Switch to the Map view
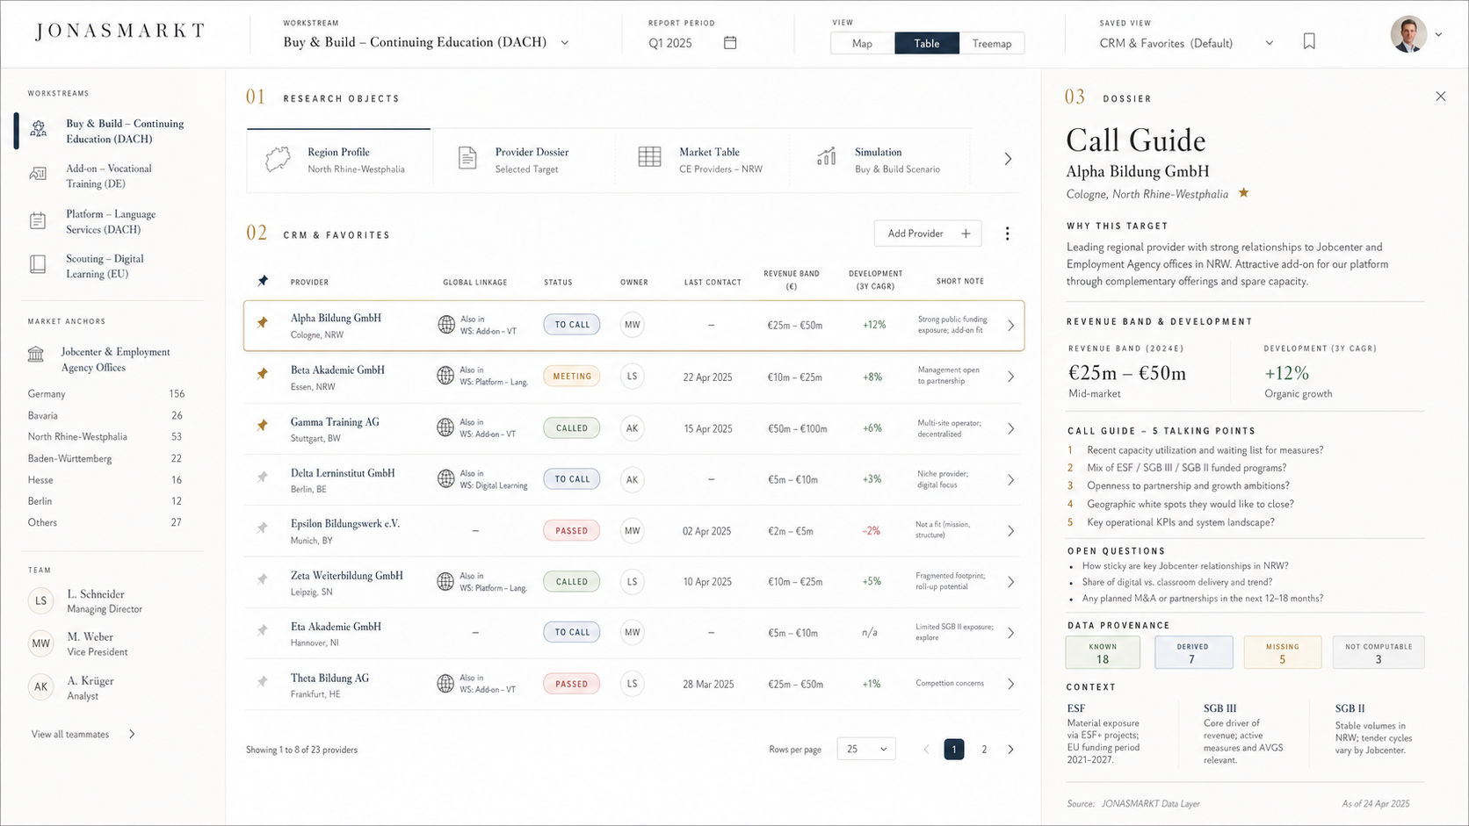This screenshot has width=1469, height=826. [x=862, y=43]
